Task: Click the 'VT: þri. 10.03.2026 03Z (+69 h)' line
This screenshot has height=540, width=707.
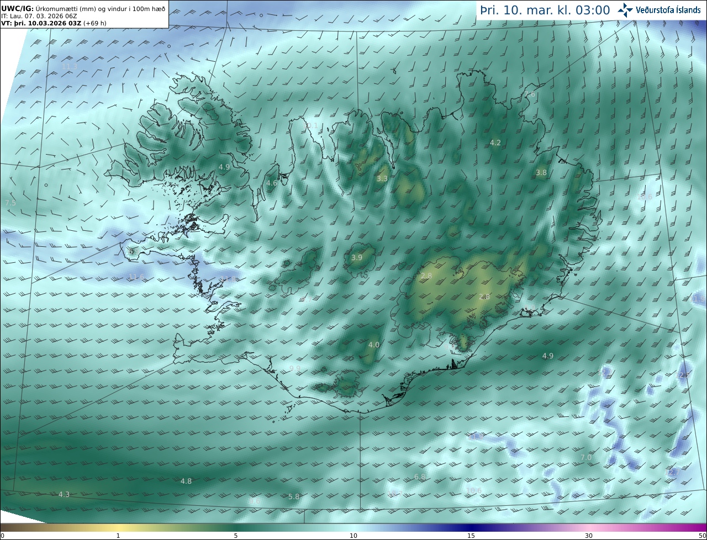Action: tap(53, 23)
